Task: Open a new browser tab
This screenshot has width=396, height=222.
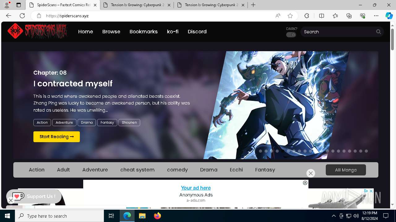Action: pyautogui.click(x=253, y=5)
